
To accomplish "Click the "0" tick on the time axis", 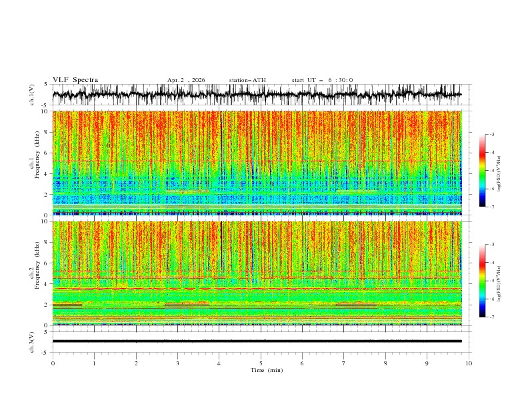I will click(53, 363).
